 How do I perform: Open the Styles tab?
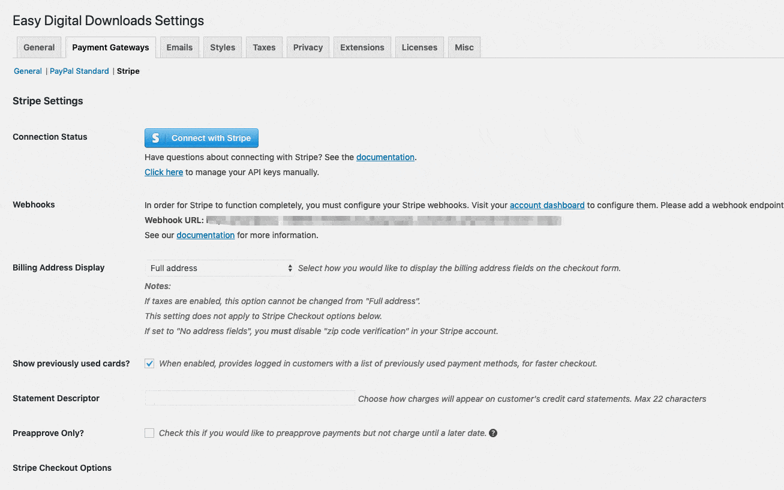tap(223, 47)
